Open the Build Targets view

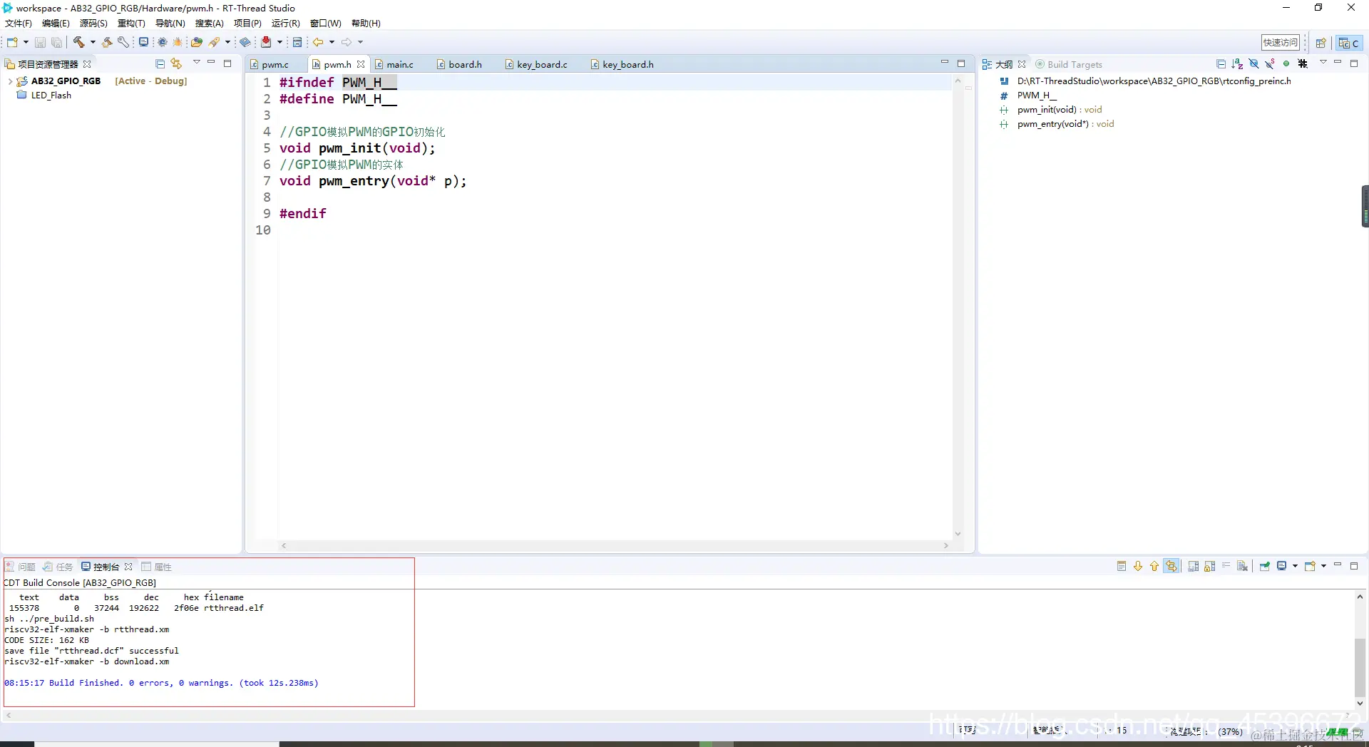click(x=1069, y=65)
